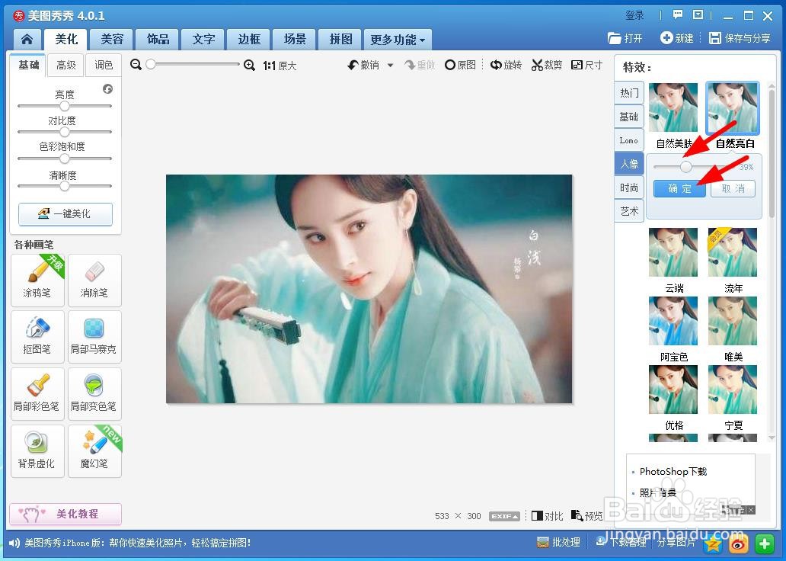Screen dimensions: 786x561
Task: Click the 亮度 brightness slider handle
Action: click(x=64, y=106)
